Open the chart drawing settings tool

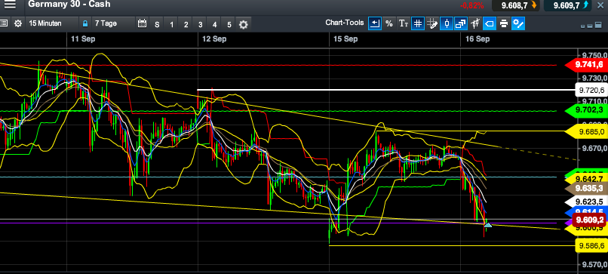point(518,23)
